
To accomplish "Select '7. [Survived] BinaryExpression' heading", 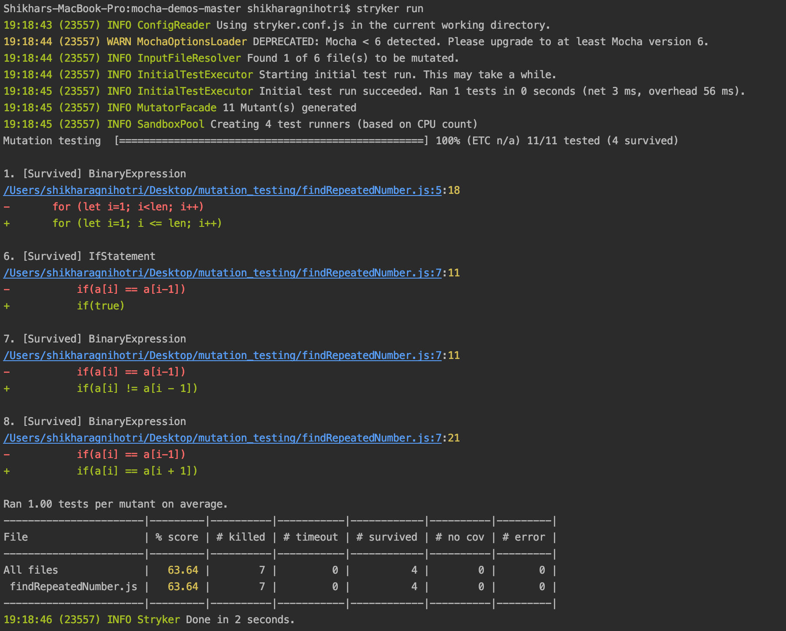I will (x=95, y=339).
